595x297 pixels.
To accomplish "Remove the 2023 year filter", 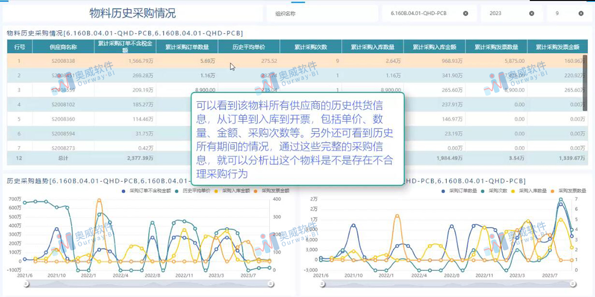I will tap(532, 13).
